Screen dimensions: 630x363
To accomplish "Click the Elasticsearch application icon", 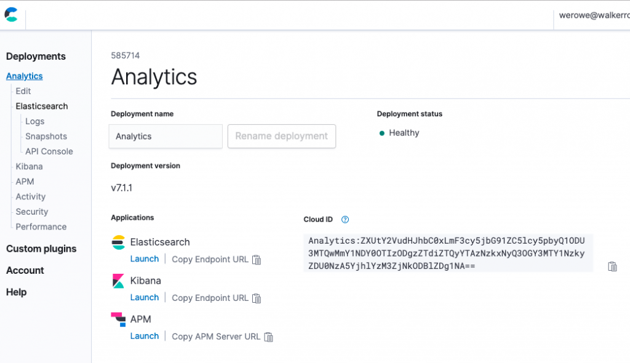I will pos(118,242).
